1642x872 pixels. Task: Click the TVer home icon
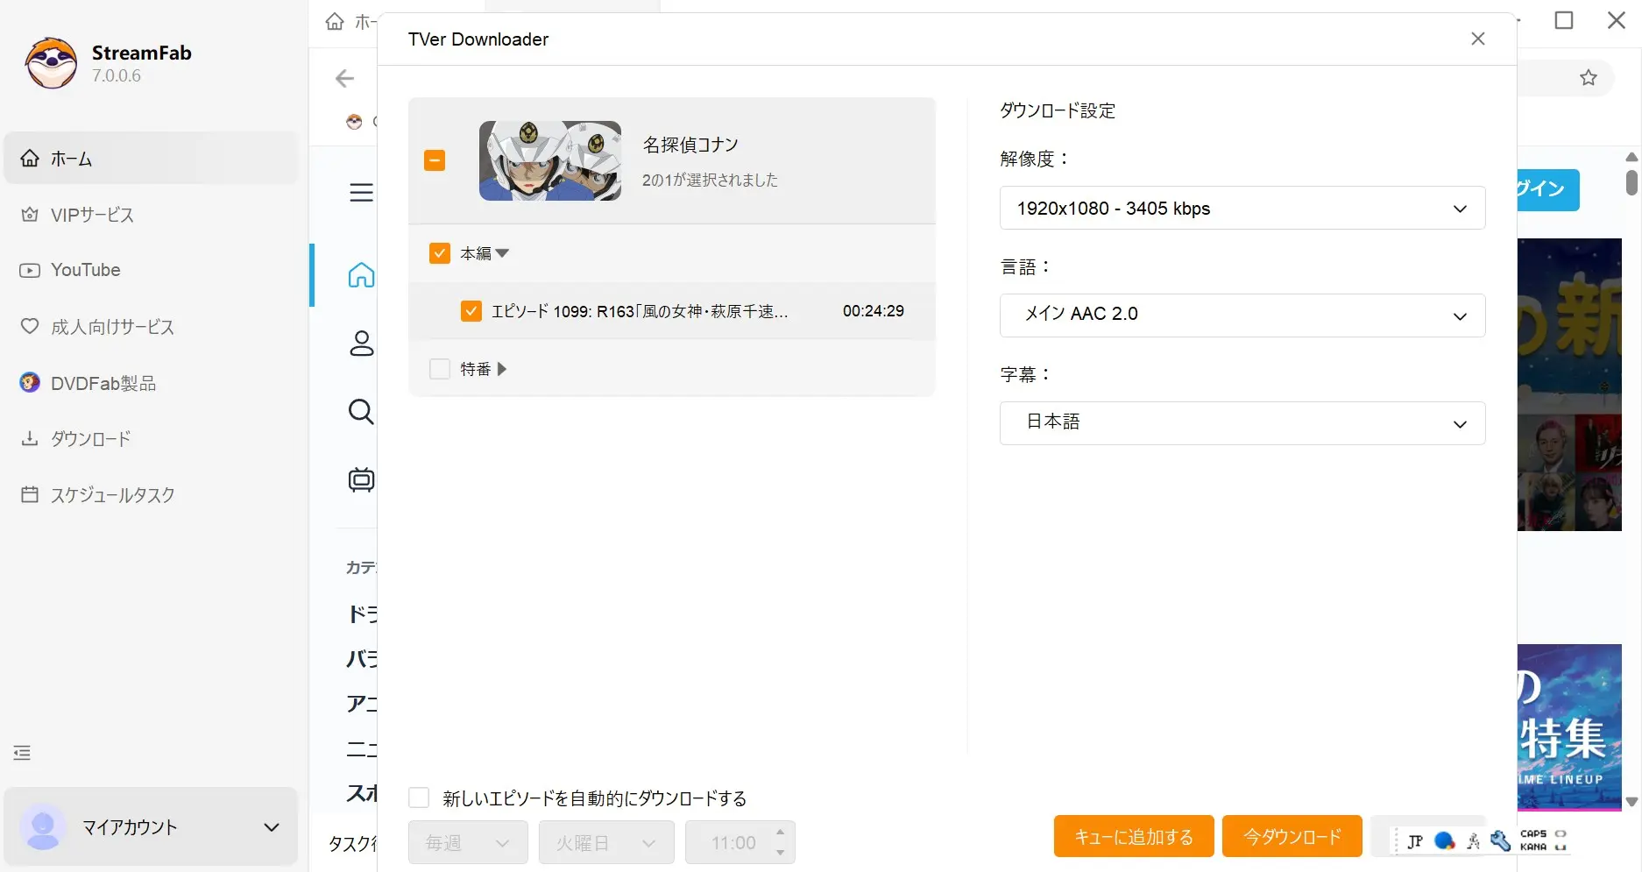[361, 274]
